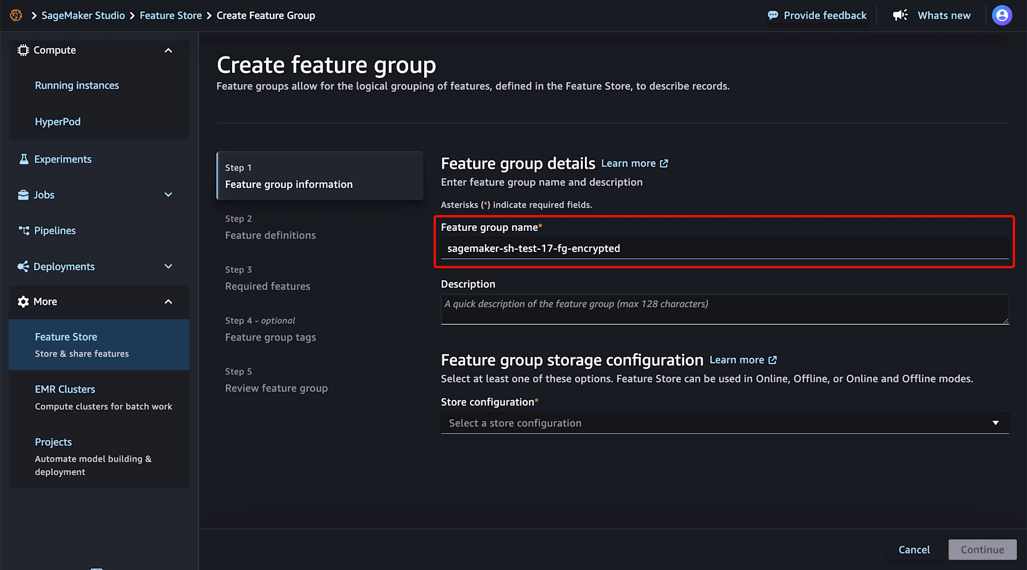Select Step 1 Feature group information
The height and width of the screenshot is (570, 1027).
coord(320,176)
